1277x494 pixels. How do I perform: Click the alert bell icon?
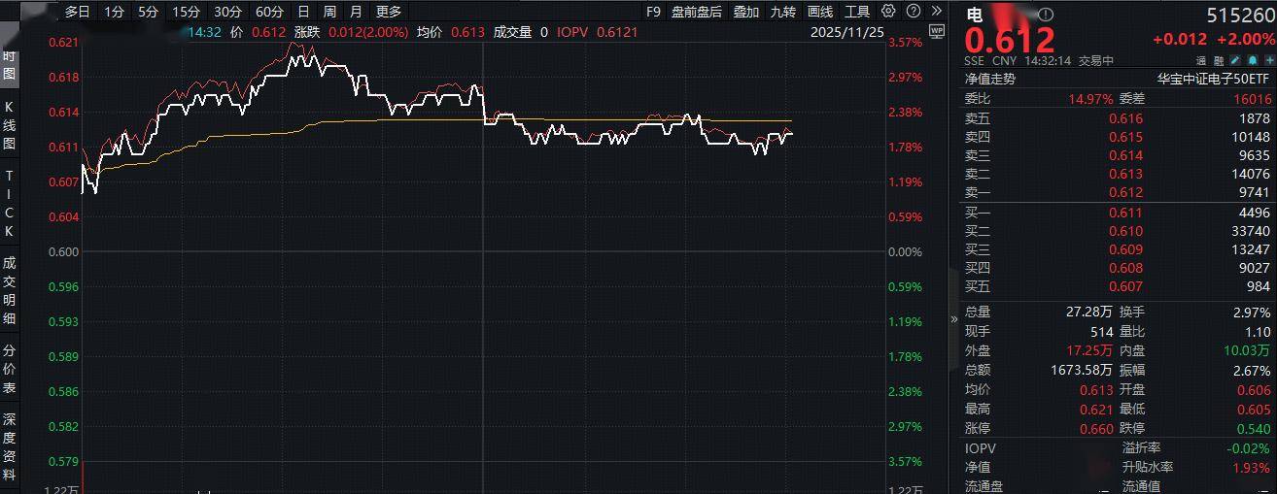point(1251,60)
